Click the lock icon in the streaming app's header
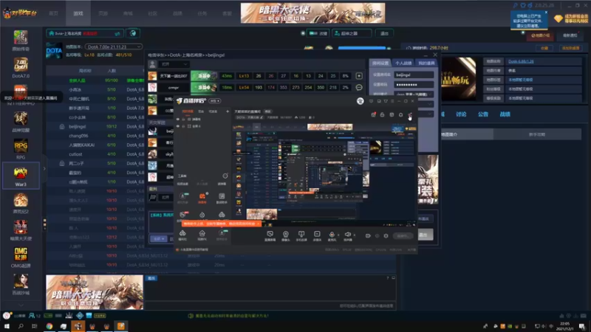 point(382,114)
